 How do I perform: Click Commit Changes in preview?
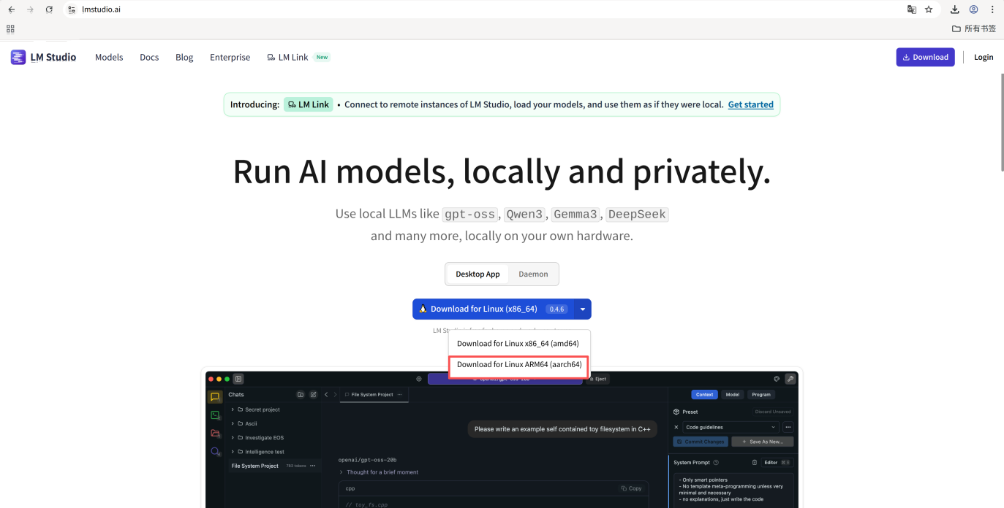click(x=701, y=442)
